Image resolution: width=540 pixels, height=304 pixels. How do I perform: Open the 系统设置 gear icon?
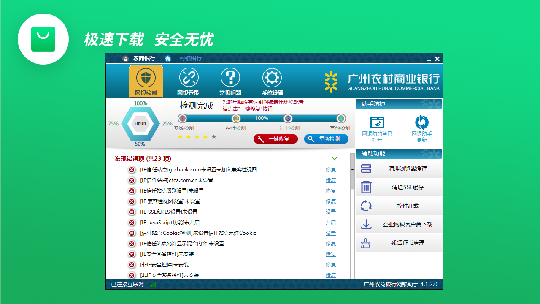tap(272, 78)
